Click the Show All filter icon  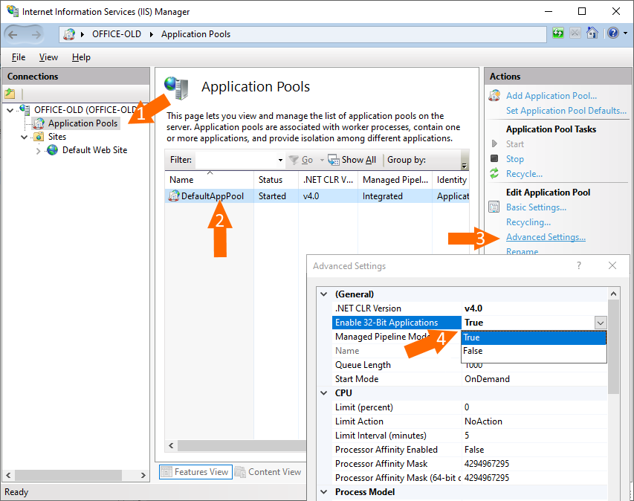click(x=334, y=160)
